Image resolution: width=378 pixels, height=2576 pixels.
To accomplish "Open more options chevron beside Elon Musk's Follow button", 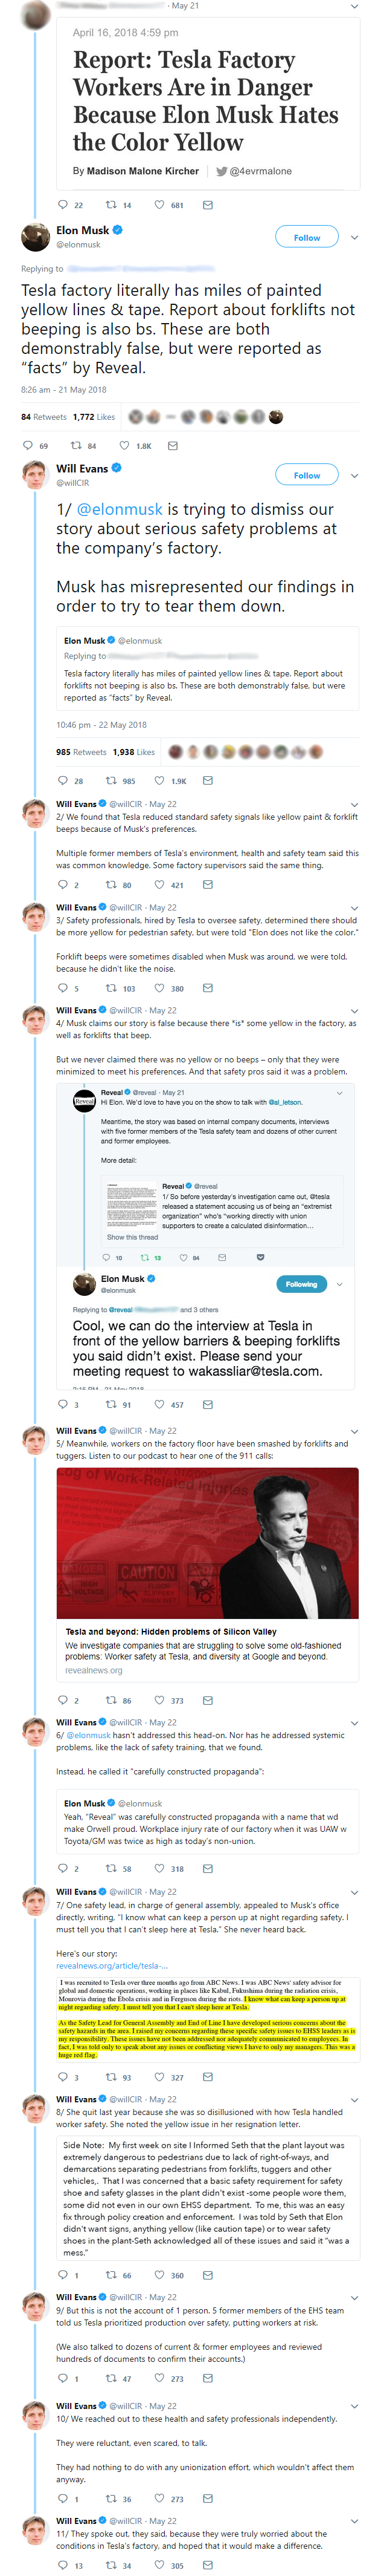I will click(354, 237).
